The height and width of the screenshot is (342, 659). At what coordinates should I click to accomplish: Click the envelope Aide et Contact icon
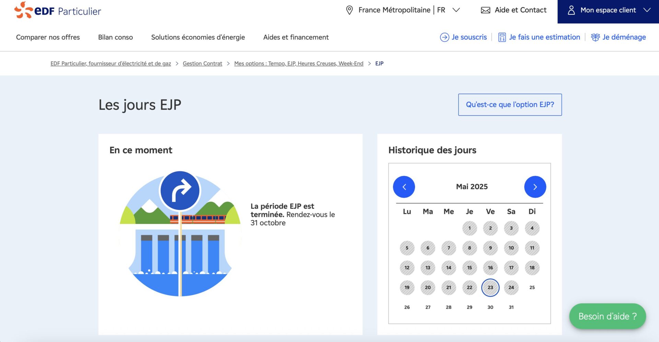485,10
